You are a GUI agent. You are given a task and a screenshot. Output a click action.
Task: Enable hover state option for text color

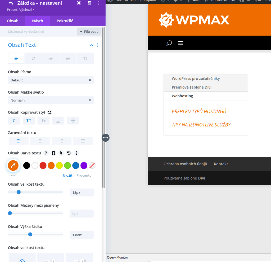pos(61,153)
